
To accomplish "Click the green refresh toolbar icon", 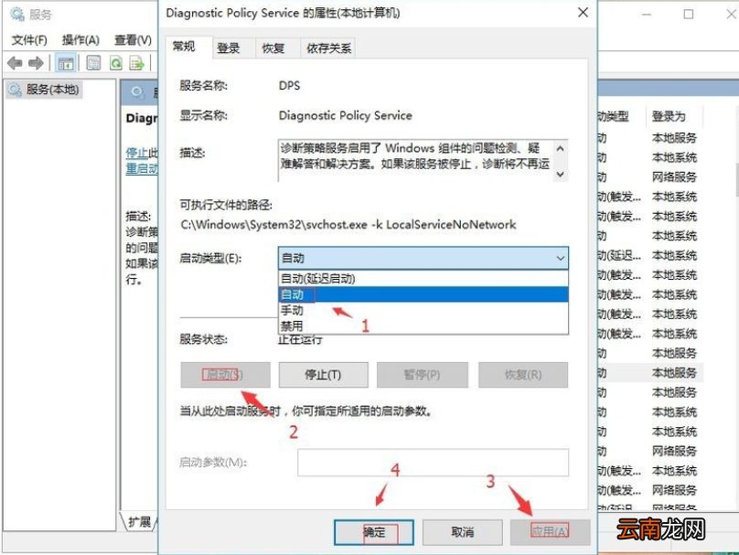I will tap(115, 63).
